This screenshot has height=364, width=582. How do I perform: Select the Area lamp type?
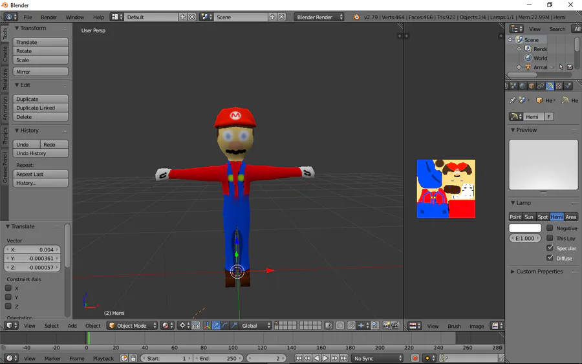click(571, 217)
